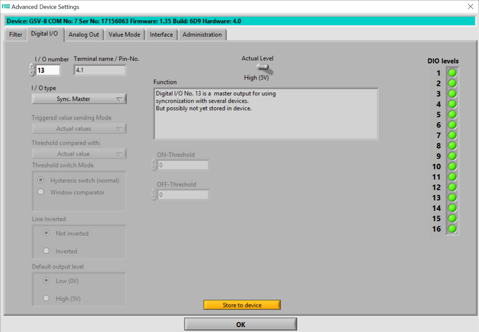
Task: Click the DIO level 1 indicator LED
Action: [x=452, y=73]
